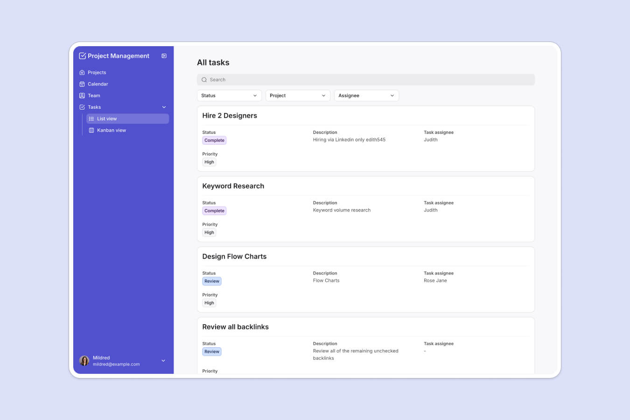Click the magnifier icon in the search bar
This screenshot has width=630, height=420.
[204, 80]
